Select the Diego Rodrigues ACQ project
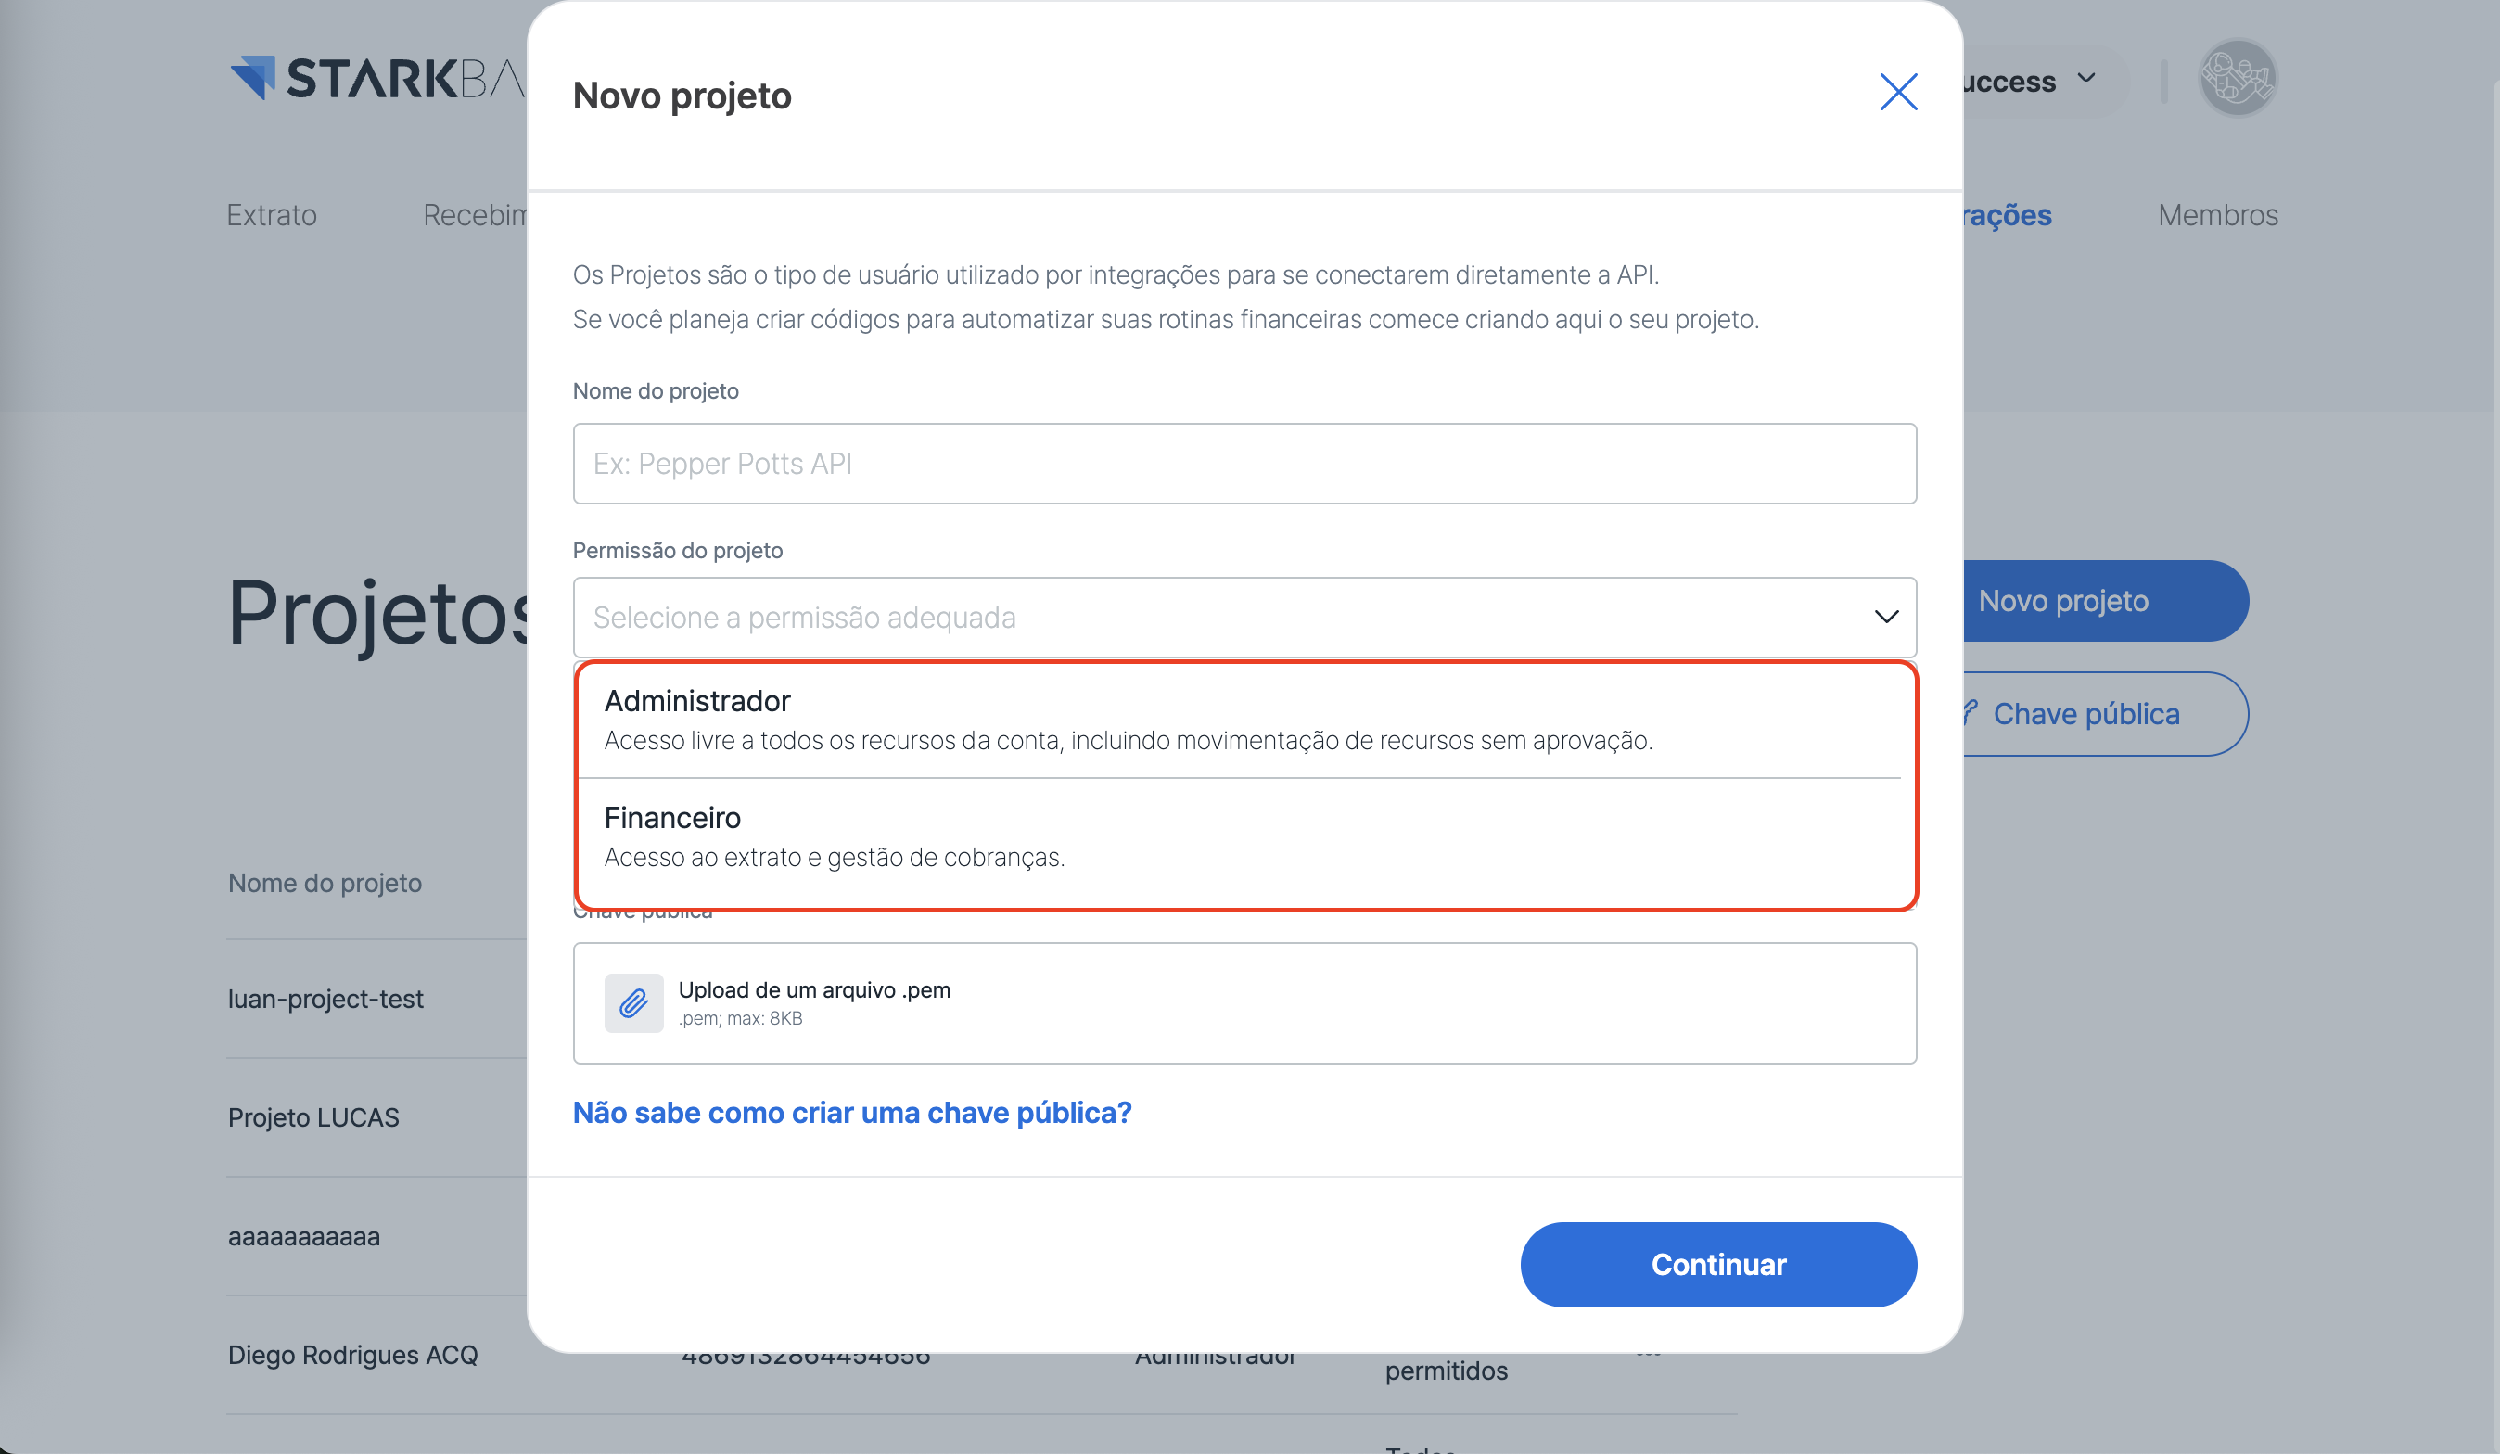 (x=352, y=1354)
